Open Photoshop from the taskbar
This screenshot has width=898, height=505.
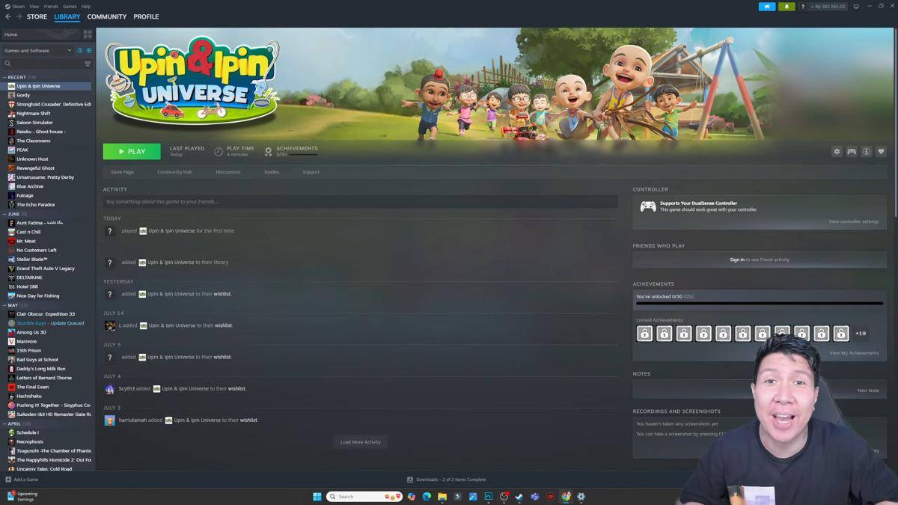pos(489,497)
